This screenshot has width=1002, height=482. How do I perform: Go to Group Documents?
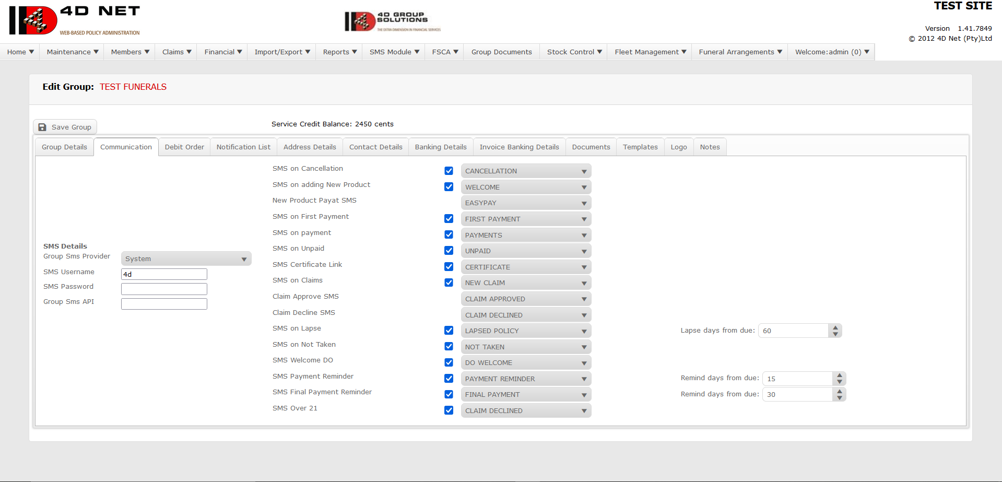502,52
